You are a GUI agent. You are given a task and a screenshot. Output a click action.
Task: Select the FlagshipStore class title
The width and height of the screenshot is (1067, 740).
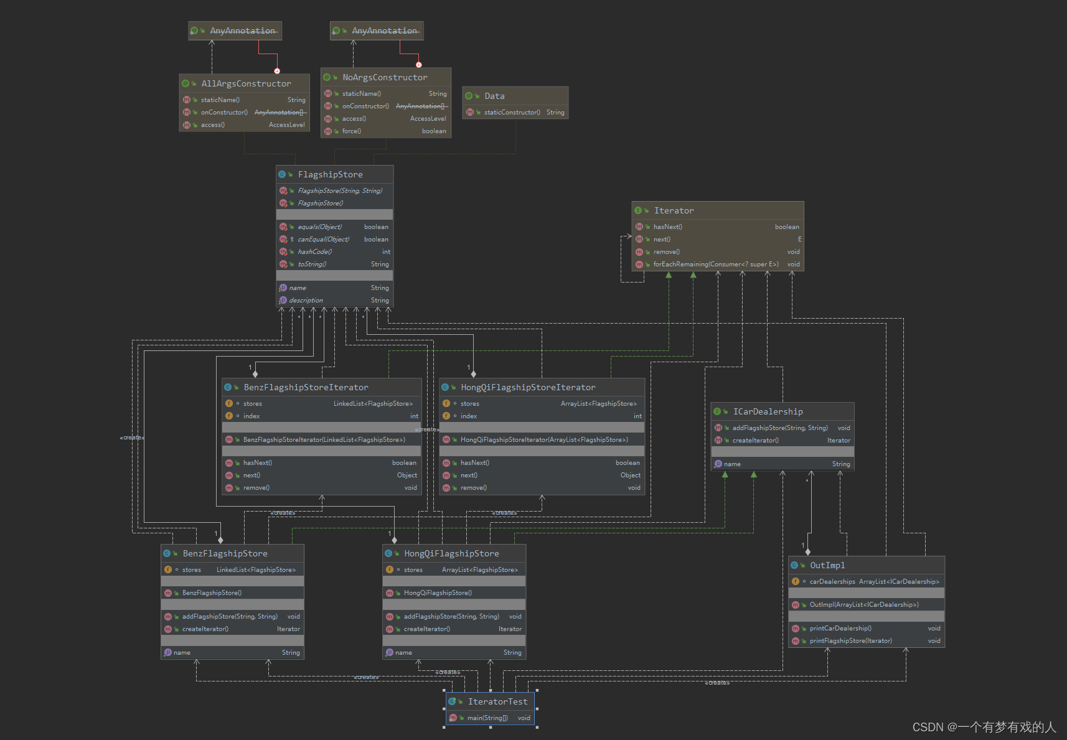click(330, 174)
